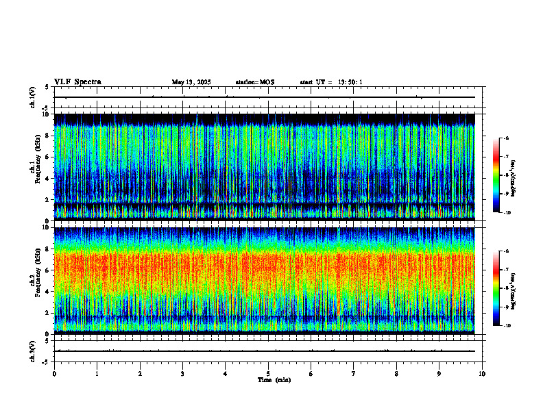
Task: Click the "ch.1(V)" axis label
Action: click(x=32, y=97)
